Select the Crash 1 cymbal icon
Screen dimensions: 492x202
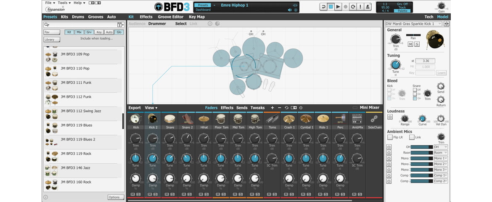tap(289, 119)
